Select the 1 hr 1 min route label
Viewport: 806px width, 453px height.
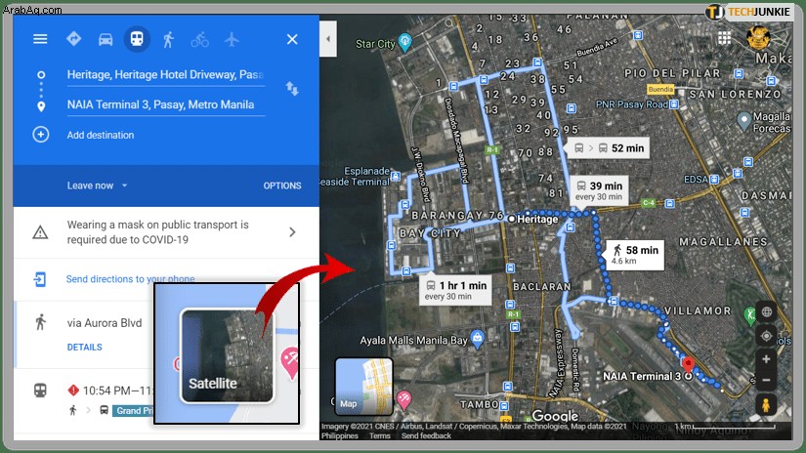455,290
